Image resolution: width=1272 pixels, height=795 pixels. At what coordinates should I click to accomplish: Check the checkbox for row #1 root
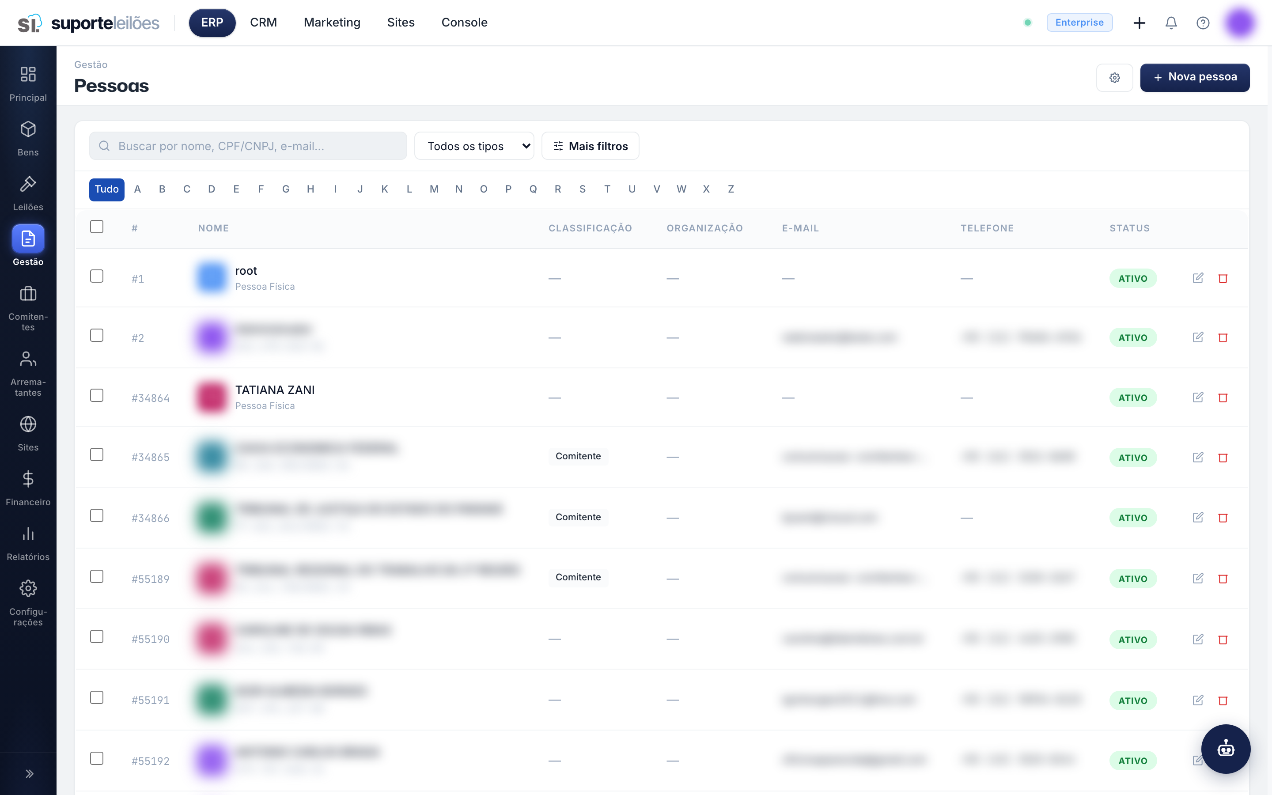pos(97,276)
